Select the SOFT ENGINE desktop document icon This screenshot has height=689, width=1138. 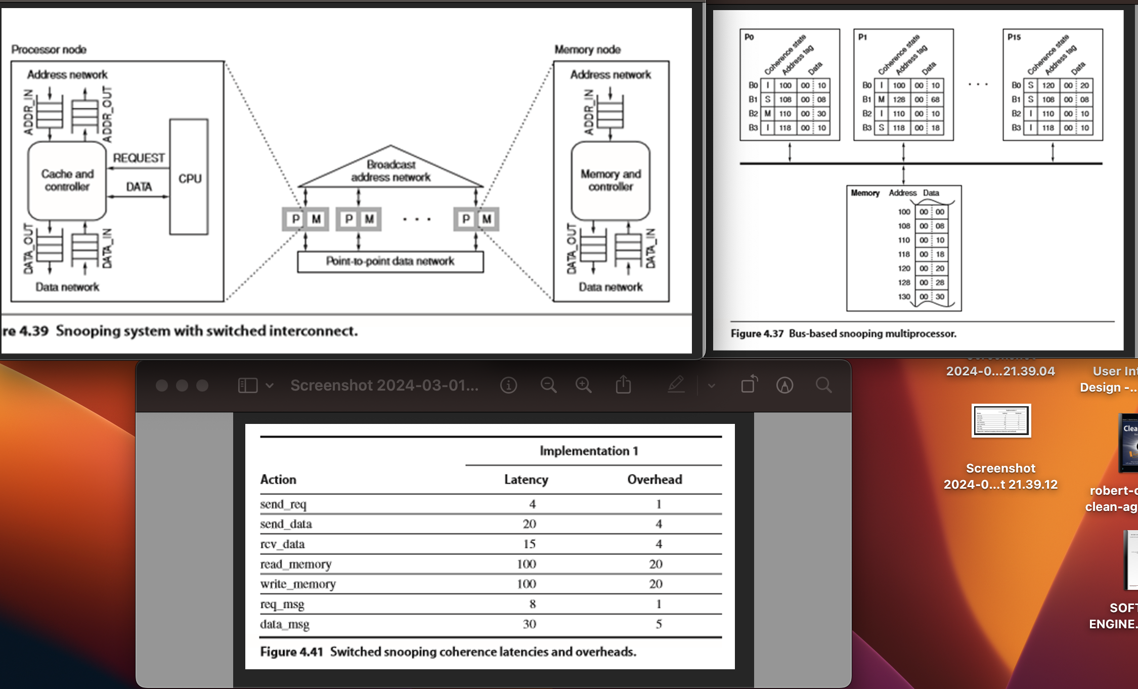tap(1132, 560)
